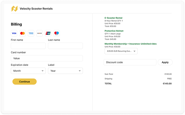The width and height of the screenshot is (185, 115).
Task: Click the E-Scooter Rental item title
Action: (113, 18)
